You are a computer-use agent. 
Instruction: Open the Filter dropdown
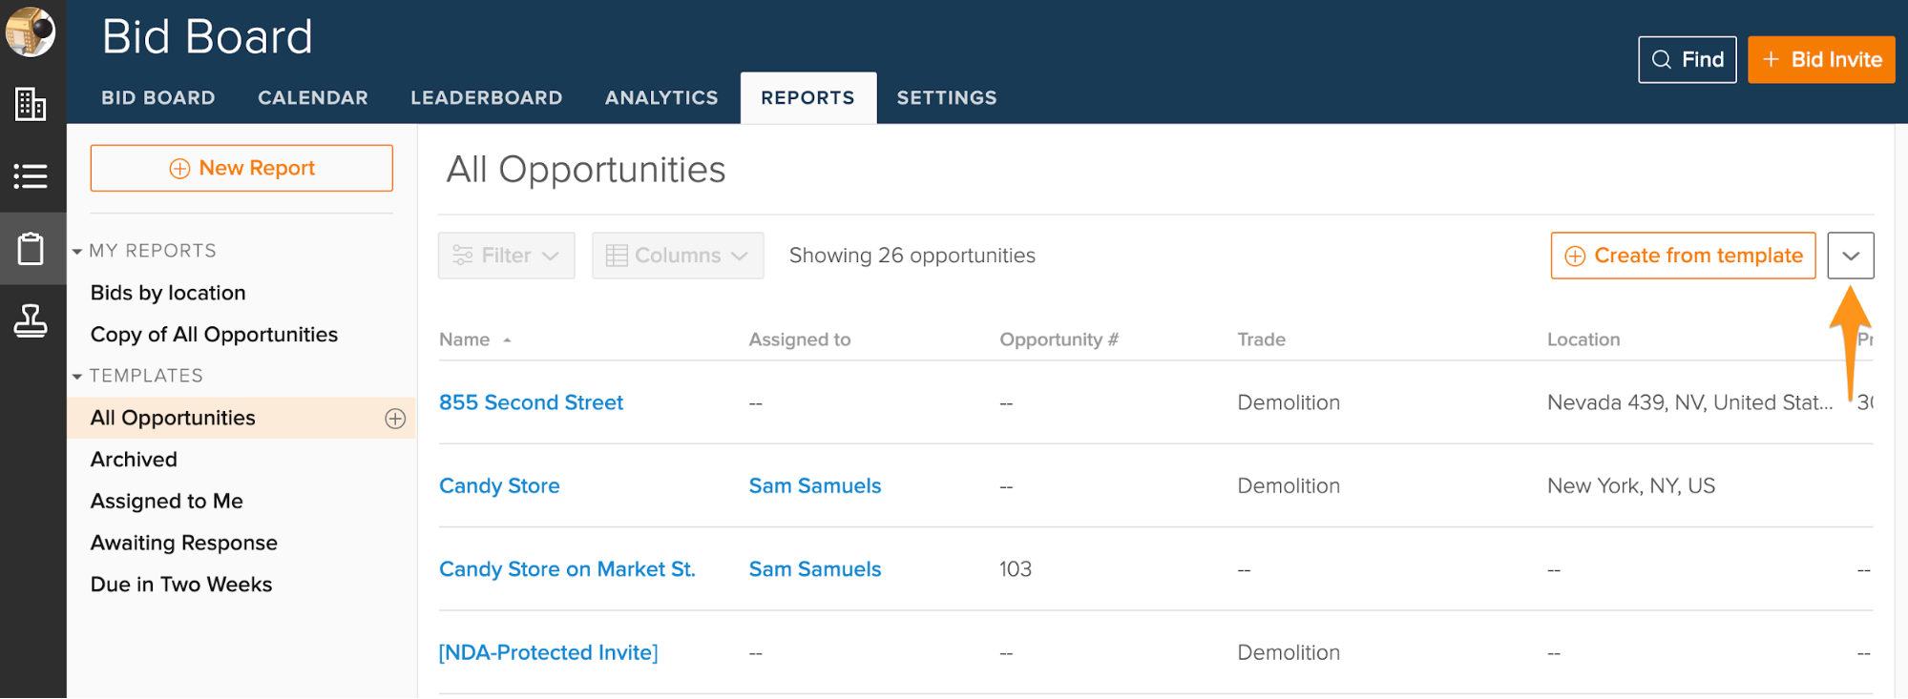(x=506, y=256)
